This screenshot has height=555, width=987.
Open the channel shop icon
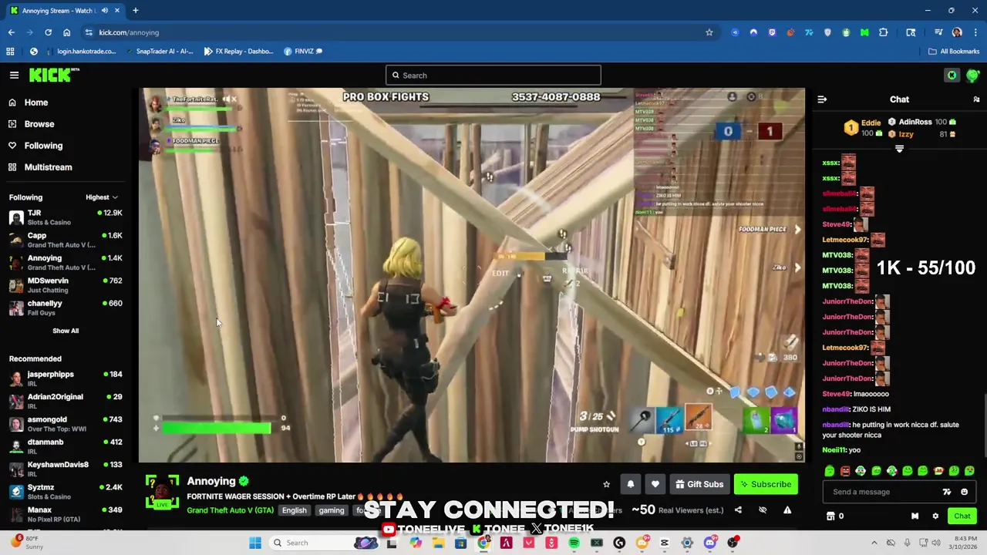[830, 516]
